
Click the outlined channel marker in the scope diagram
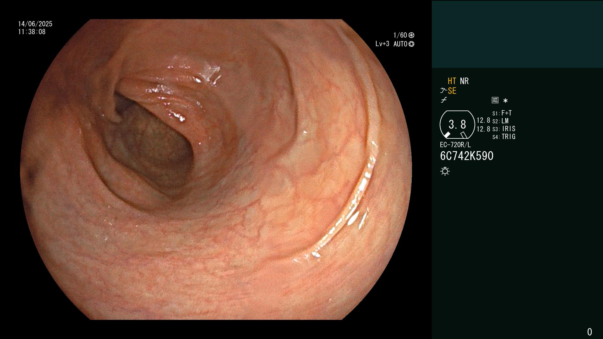click(464, 135)
